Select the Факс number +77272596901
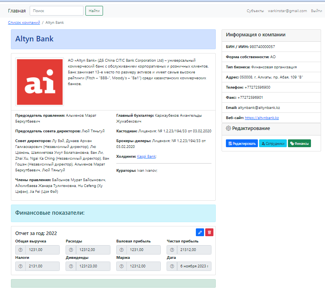The image size is (325, 292). click(250, 97)
